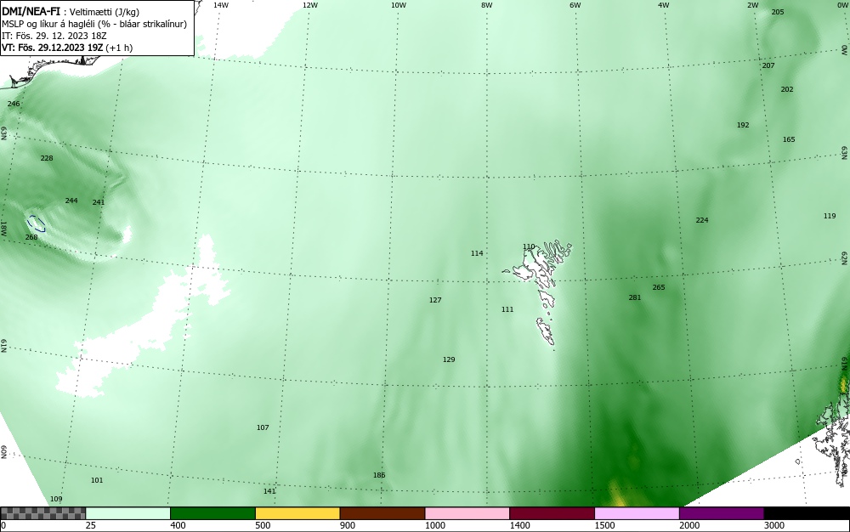This screenshot has height=532, width=850.
Task: Click the blue dashed hail probability contour
Action: [x=37, y=224]
